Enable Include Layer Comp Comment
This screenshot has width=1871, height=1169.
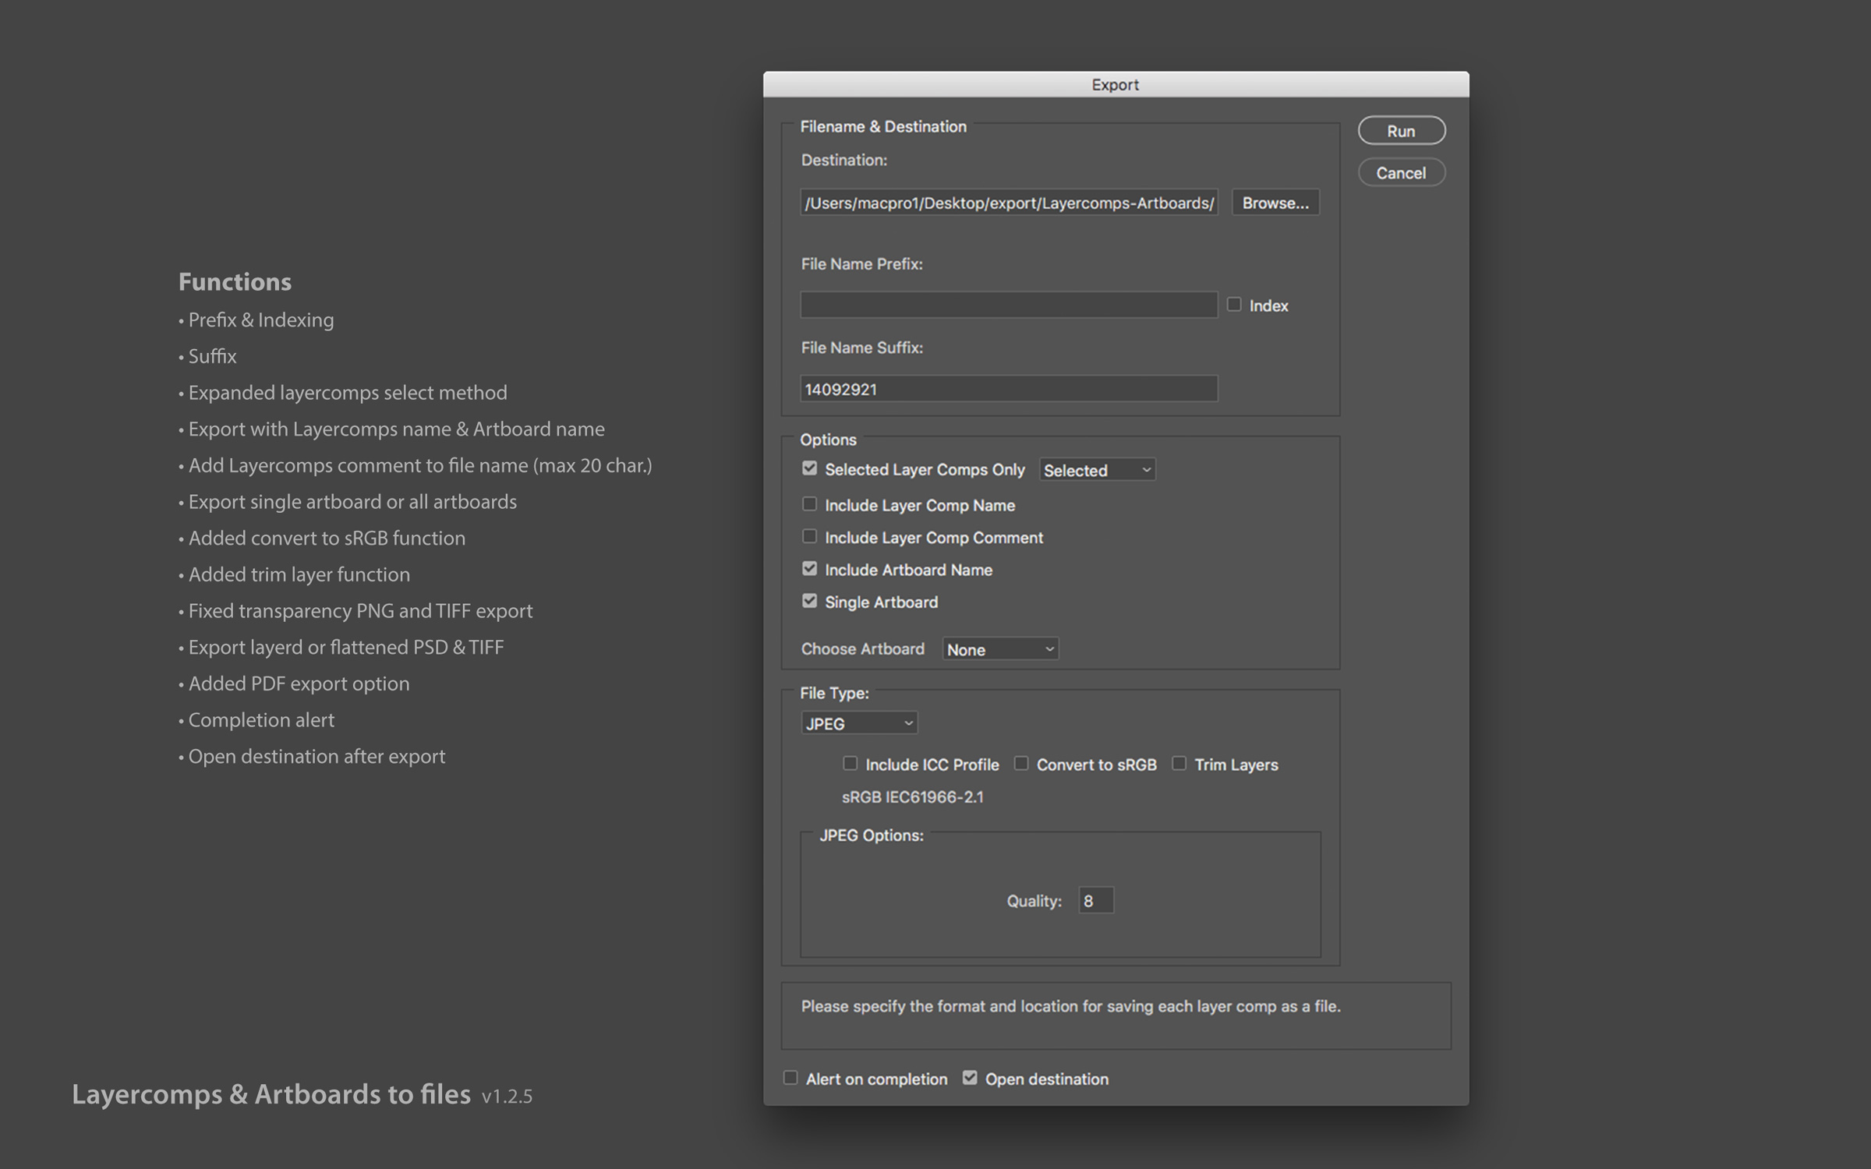coord(809,536)
